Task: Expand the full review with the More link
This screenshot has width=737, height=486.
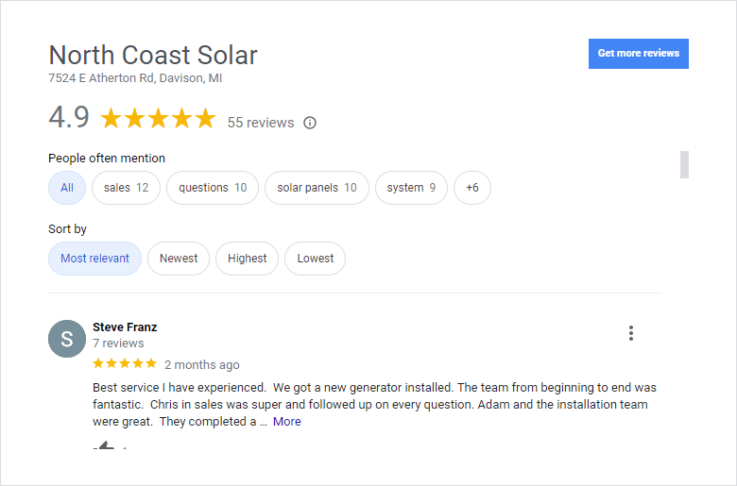Action: pos(287,422)
